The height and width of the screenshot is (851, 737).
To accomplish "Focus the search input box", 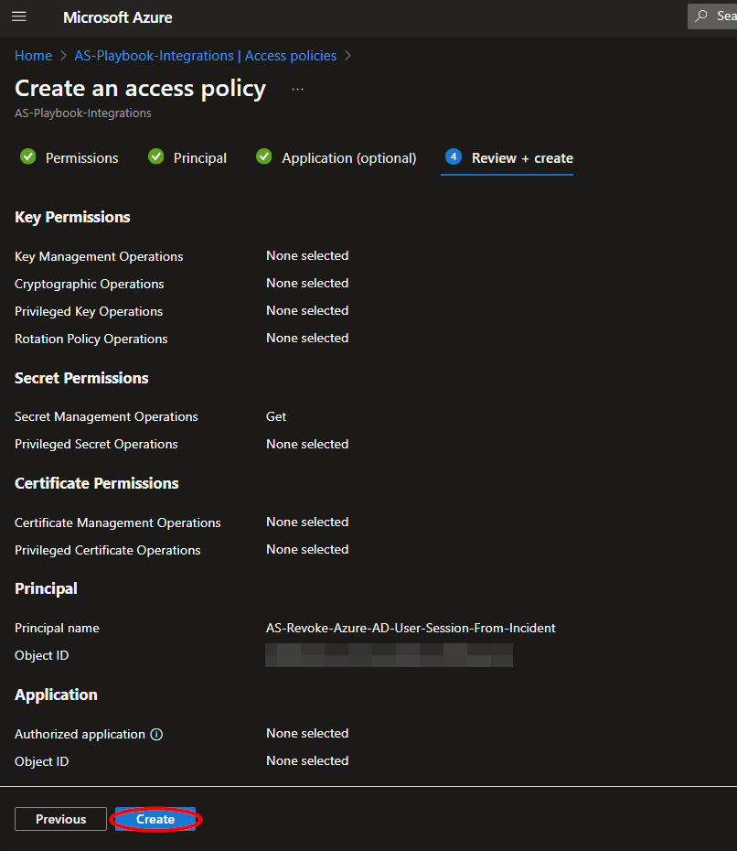I will pyautogui.click(x=712, y=16).
